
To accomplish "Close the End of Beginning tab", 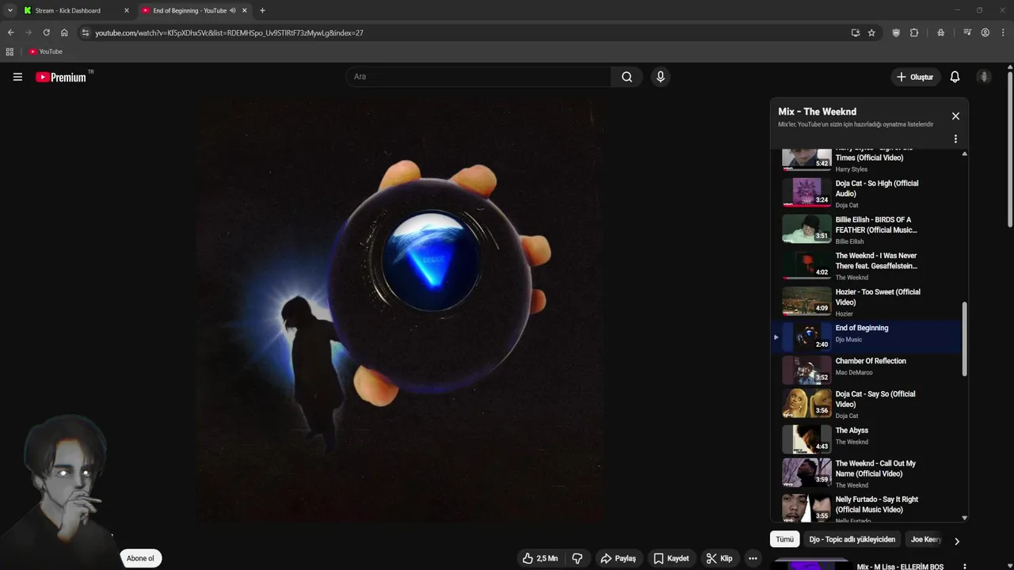I will pos(244,10).
